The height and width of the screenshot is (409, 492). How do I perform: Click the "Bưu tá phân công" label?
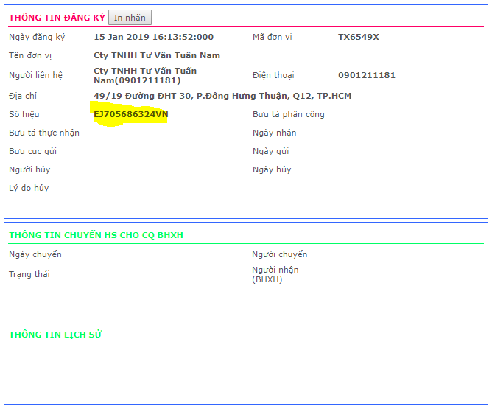click(288, 114)
